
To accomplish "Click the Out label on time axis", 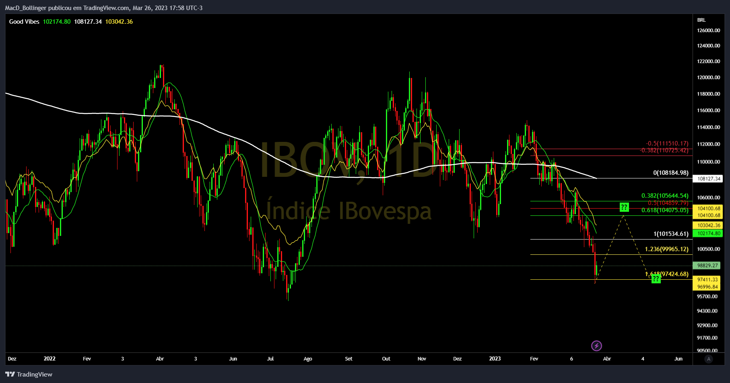I will (x=386, y=359).
